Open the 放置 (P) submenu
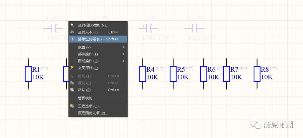This screenshot has height=138, width=303. coord(98,47)
